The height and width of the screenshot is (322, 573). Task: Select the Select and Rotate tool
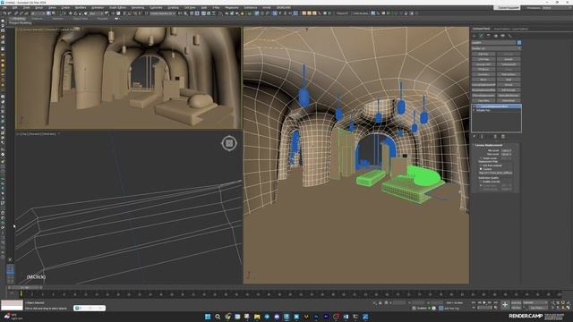point(75,13)
